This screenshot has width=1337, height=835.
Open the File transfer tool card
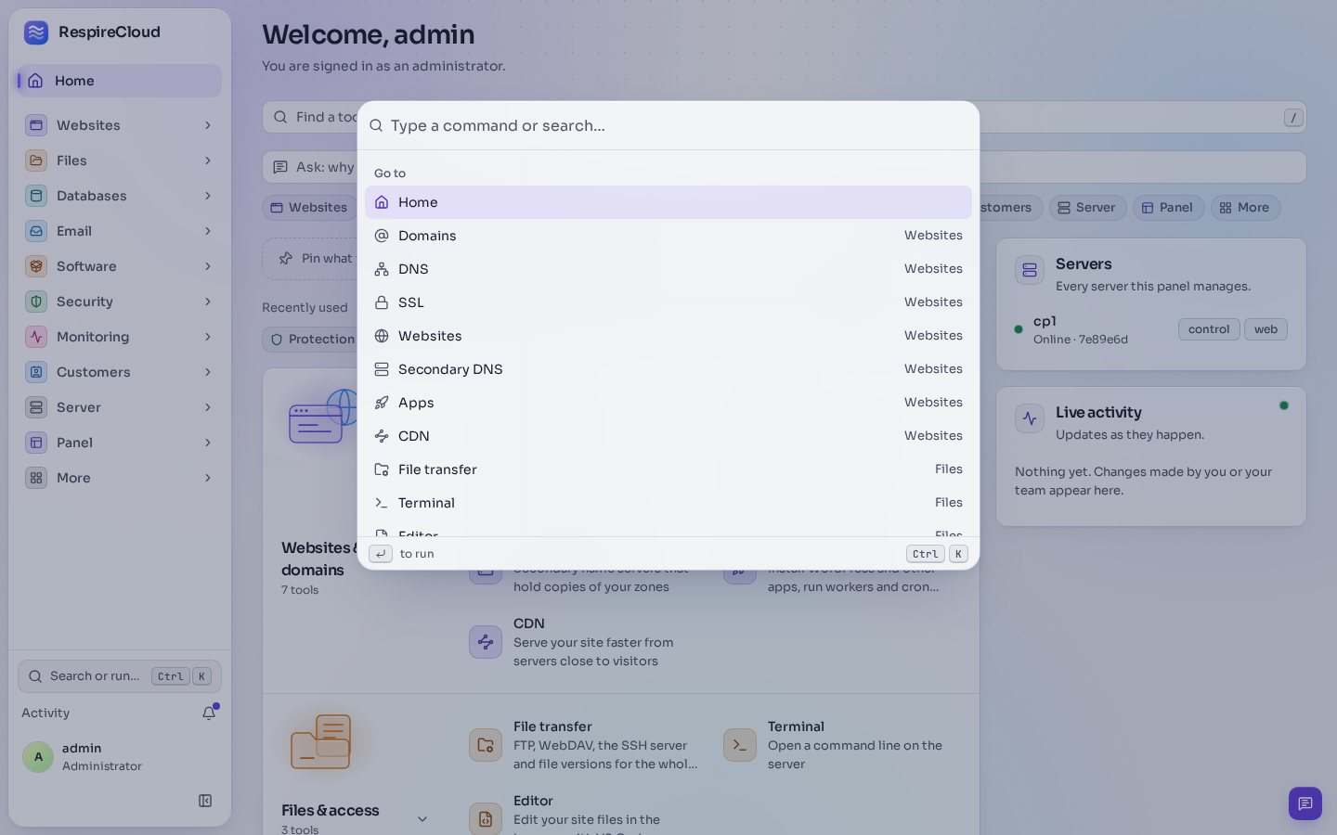[x=585, y=745]
